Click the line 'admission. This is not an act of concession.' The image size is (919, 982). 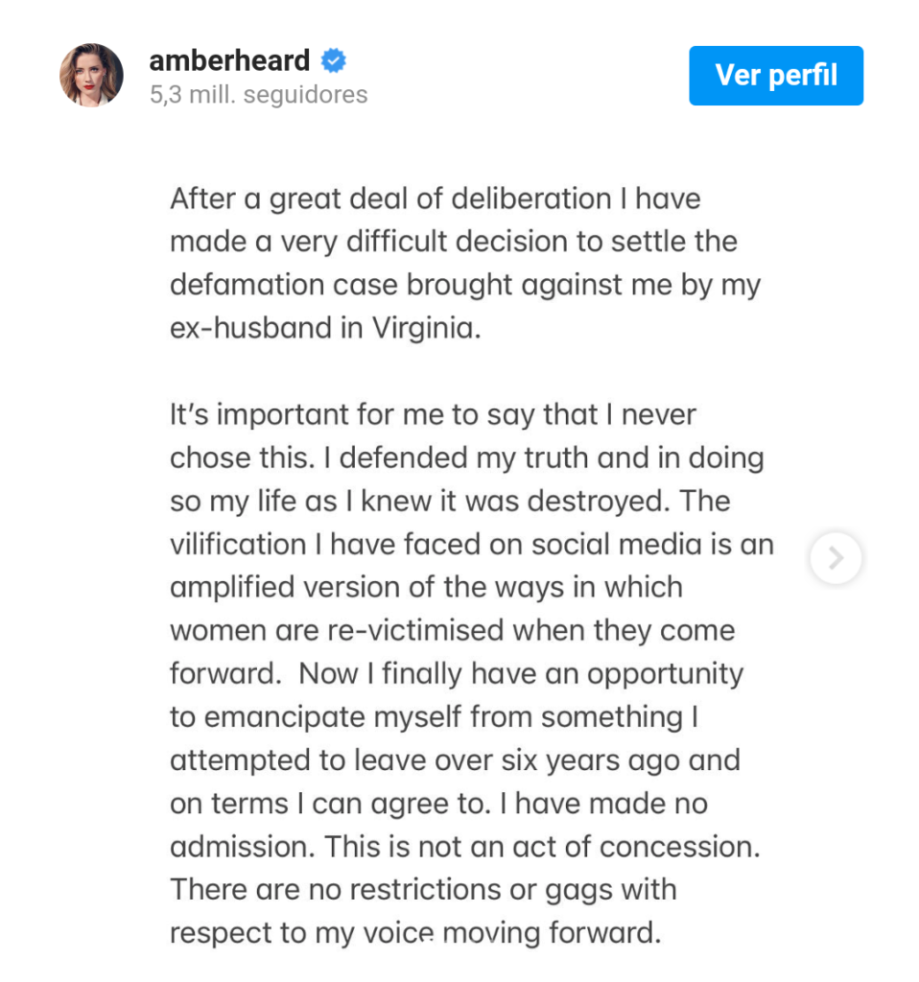click(x=465, y=847)
